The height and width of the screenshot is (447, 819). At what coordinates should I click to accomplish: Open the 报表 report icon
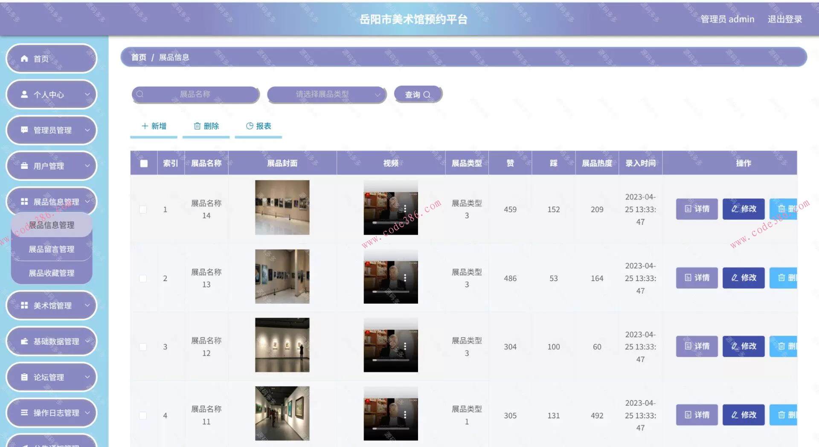coord(249,126)
